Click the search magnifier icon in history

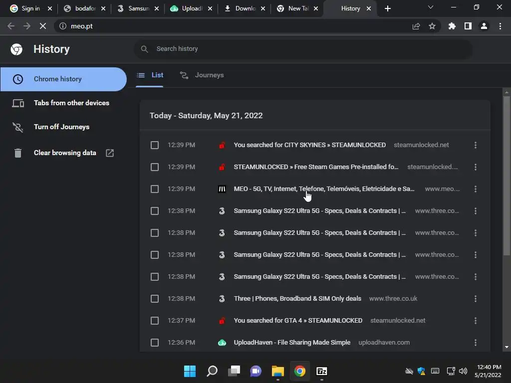pos(144,49)
